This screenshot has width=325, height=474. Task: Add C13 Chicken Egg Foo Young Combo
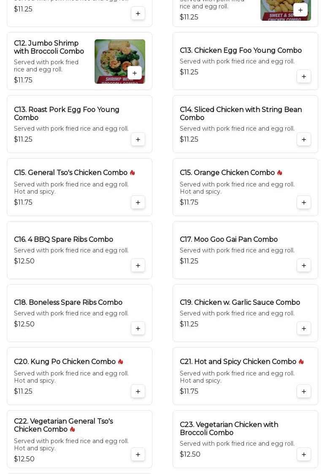(x=304, y=77)
